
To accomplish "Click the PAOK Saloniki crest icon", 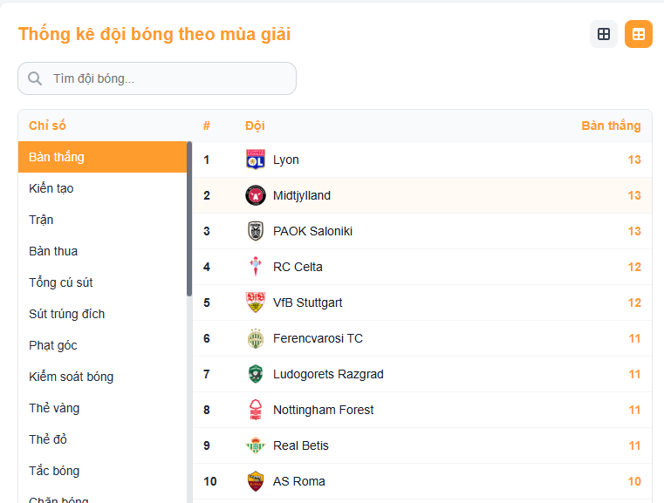I will click(x=255, y=231).
